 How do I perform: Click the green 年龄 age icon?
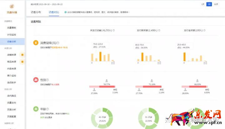(36, 109)
